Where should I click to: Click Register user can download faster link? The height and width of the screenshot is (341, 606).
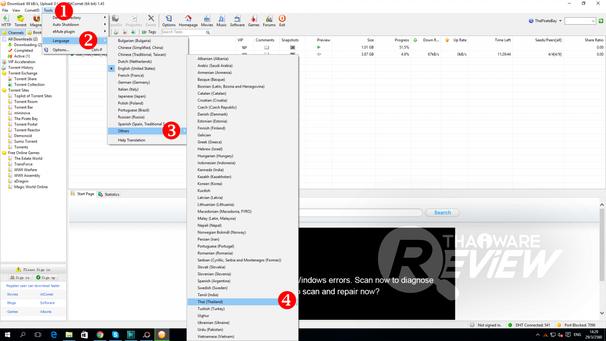point(33,286)
